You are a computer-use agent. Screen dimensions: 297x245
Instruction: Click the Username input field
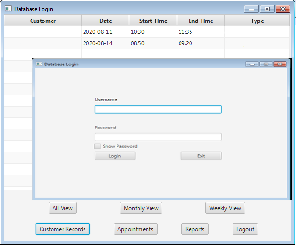click(158, 109)
